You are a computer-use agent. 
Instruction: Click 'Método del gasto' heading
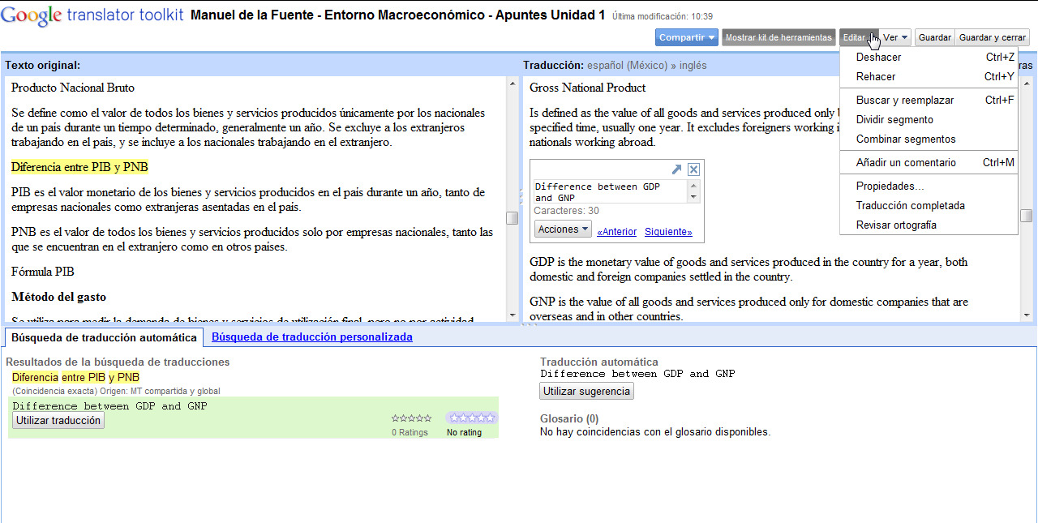[59, 297]
